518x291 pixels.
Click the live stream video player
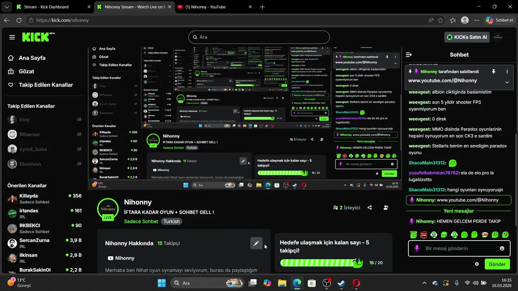pyautogui.click(x=244, y=118)
